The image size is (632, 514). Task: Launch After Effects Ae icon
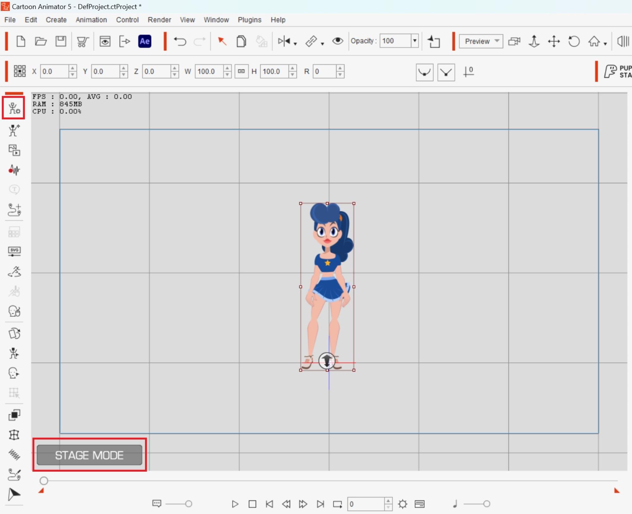point(145,41)
